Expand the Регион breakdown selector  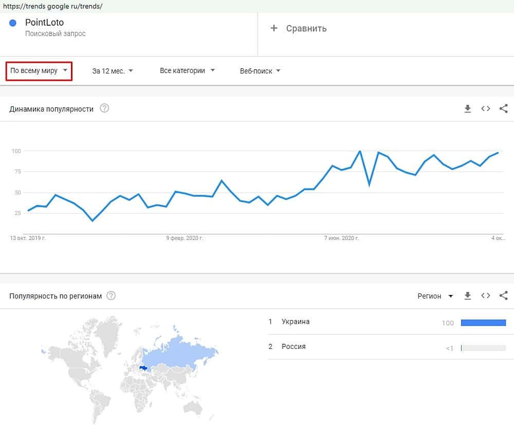[x=435, y=296]
